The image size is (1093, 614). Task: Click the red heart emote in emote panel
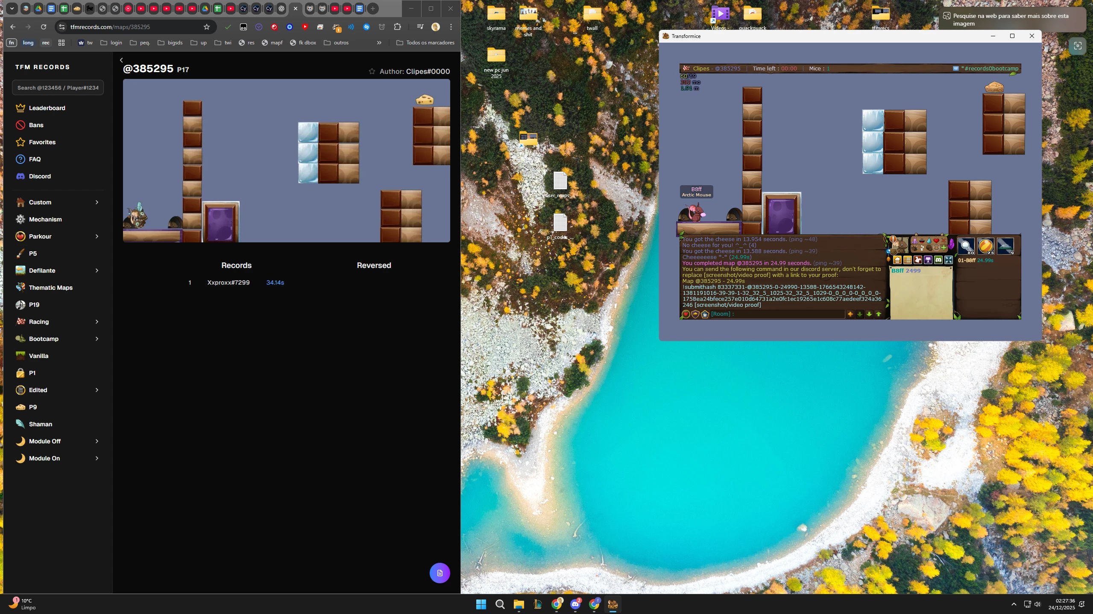(936, 241)
